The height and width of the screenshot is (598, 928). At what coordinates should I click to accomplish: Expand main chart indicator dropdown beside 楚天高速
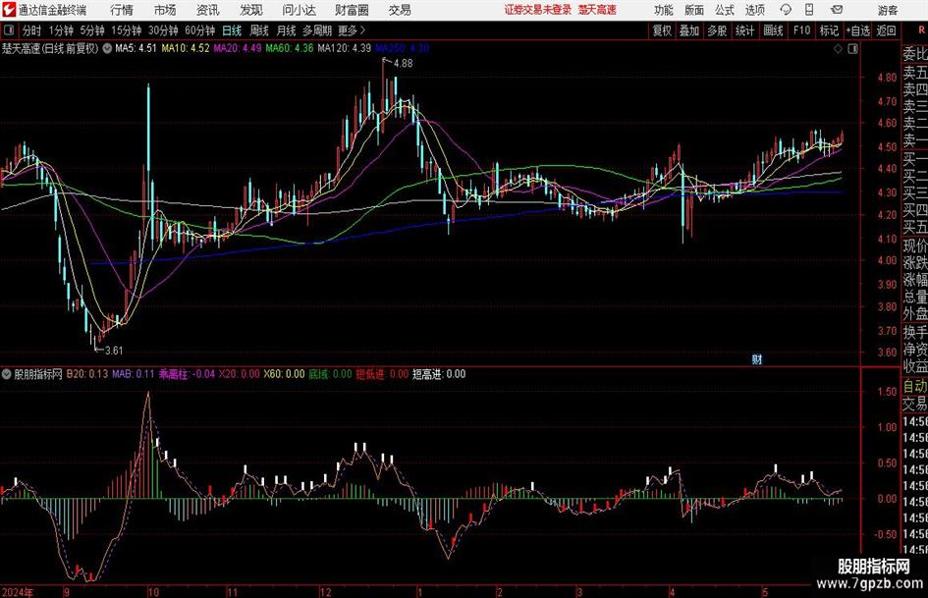tap(107, 48)
